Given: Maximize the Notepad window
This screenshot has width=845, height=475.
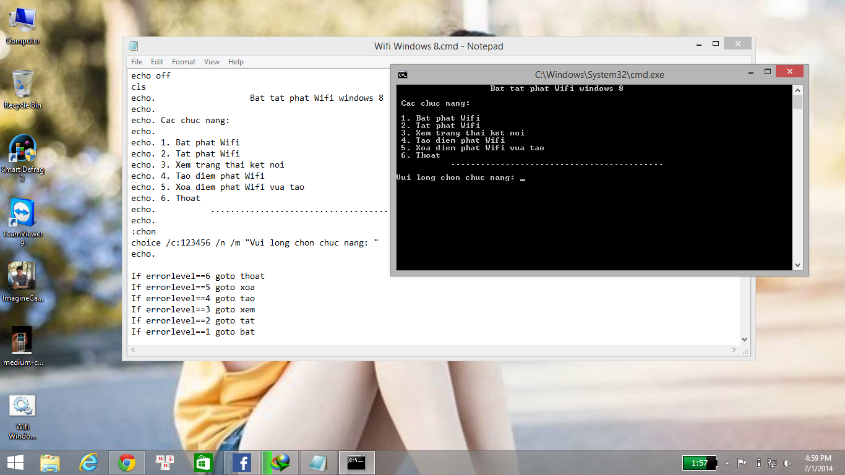Looking at the screenshot, I should [x=716, y=44].
